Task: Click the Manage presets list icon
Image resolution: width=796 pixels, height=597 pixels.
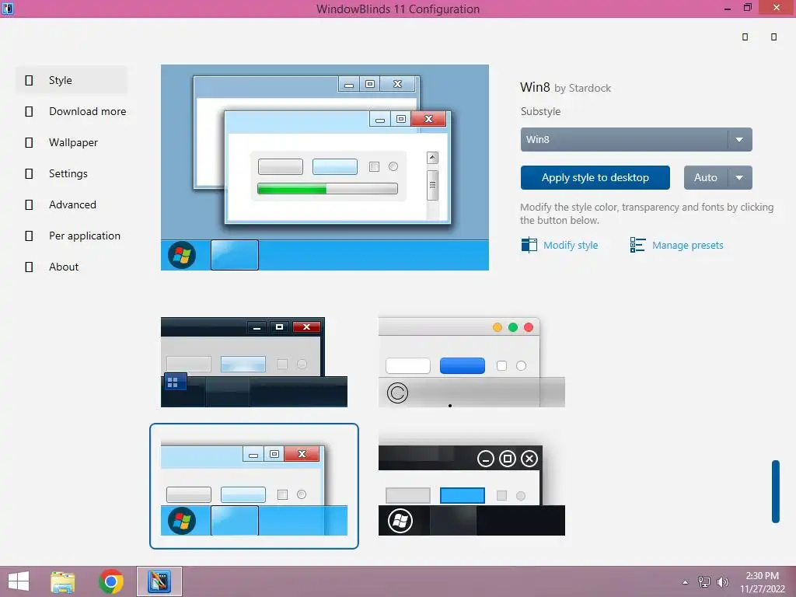Action: (x=637, y=245)
